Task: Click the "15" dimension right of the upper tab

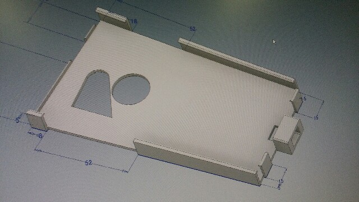Action: click(x=316, y=118)
